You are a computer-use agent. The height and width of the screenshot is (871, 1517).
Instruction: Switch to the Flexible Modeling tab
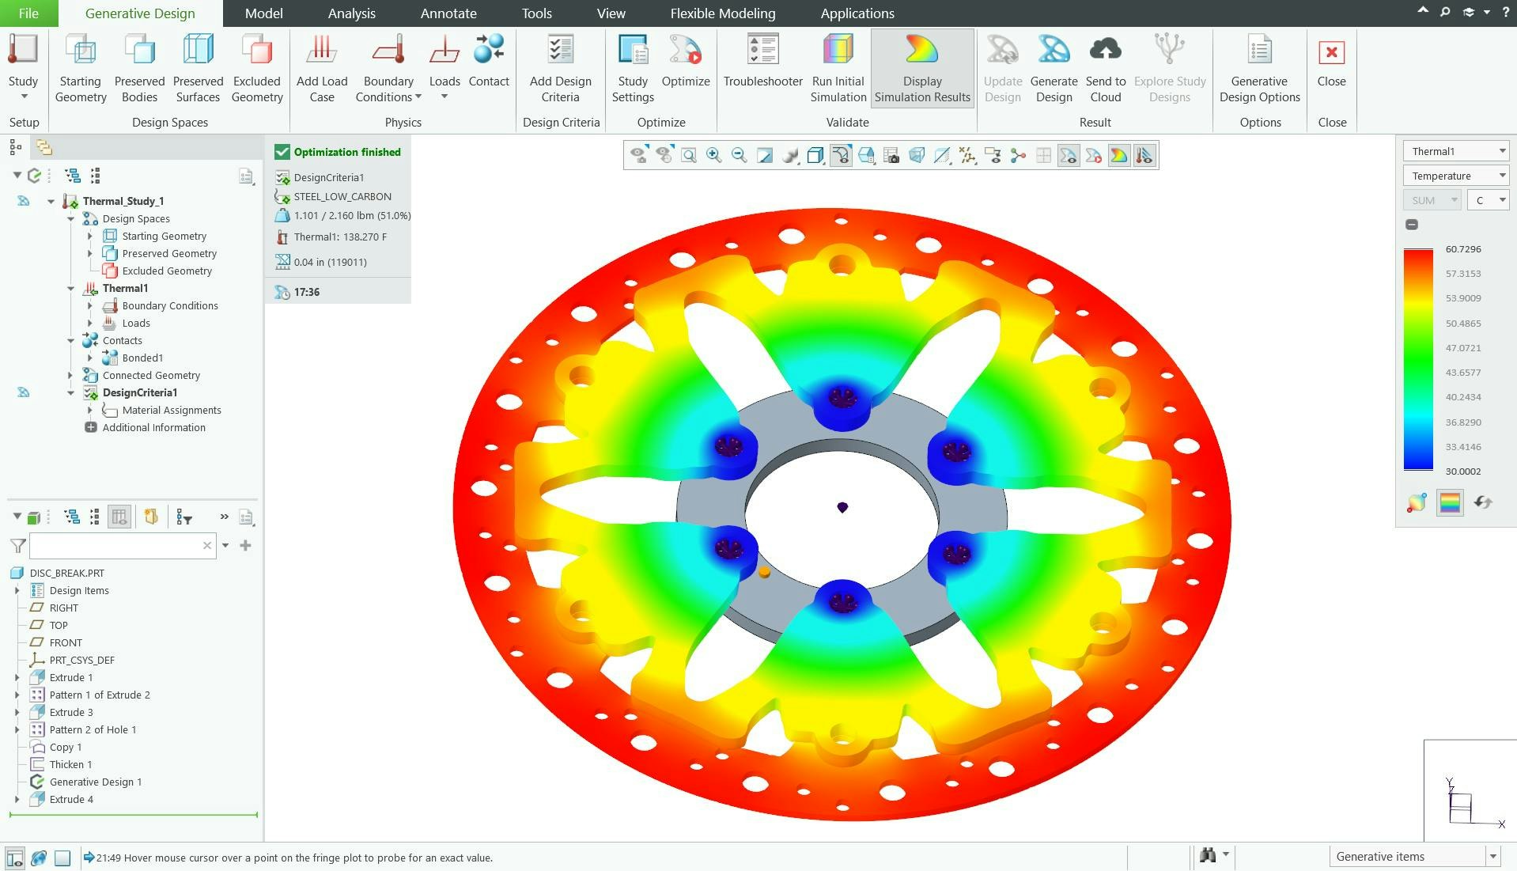pyautogui.click(x=721, y=13)
